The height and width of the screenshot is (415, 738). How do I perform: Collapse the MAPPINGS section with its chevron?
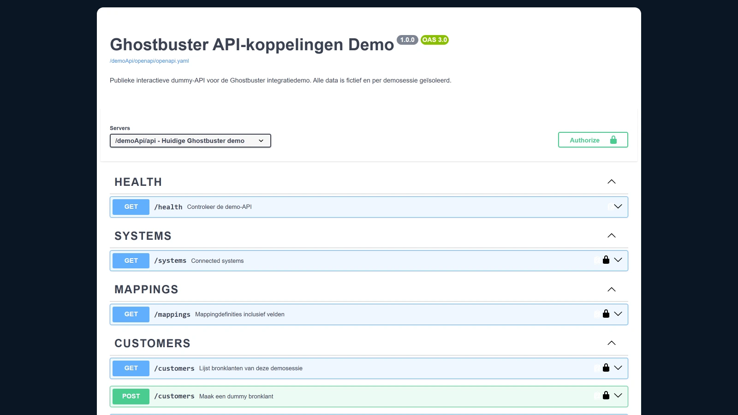[612, 290]
